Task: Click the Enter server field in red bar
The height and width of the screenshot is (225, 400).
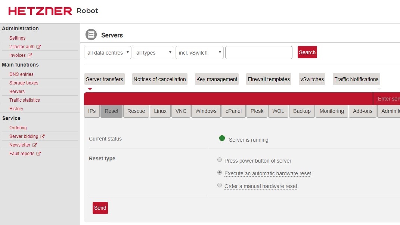Action: coord(388,99)
